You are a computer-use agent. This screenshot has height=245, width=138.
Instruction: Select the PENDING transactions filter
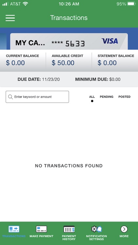(107, 97)
